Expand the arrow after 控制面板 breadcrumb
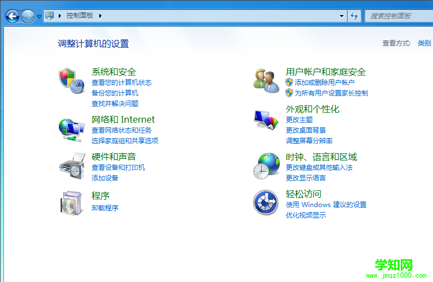 click(x=100, y=16)
